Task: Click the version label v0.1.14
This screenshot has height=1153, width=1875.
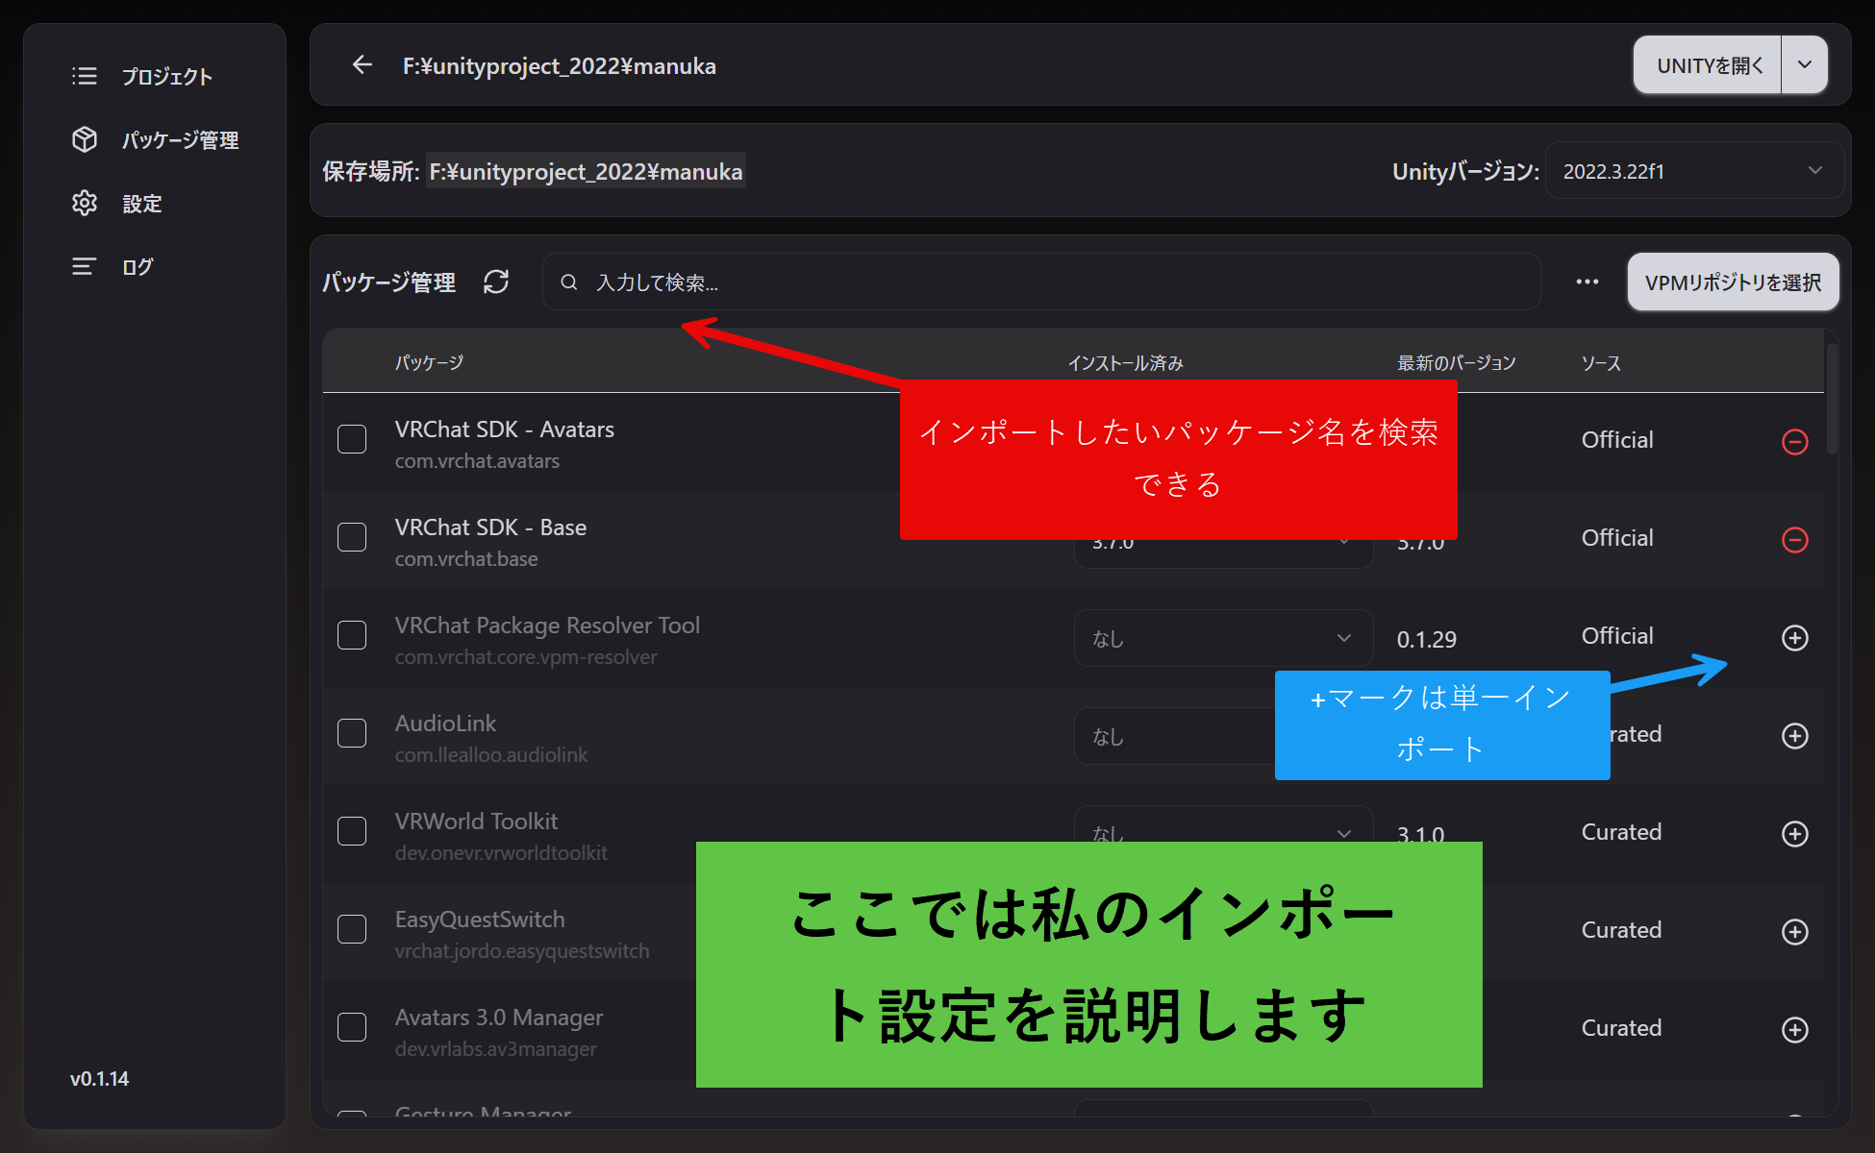Action: pos(99,1078)
